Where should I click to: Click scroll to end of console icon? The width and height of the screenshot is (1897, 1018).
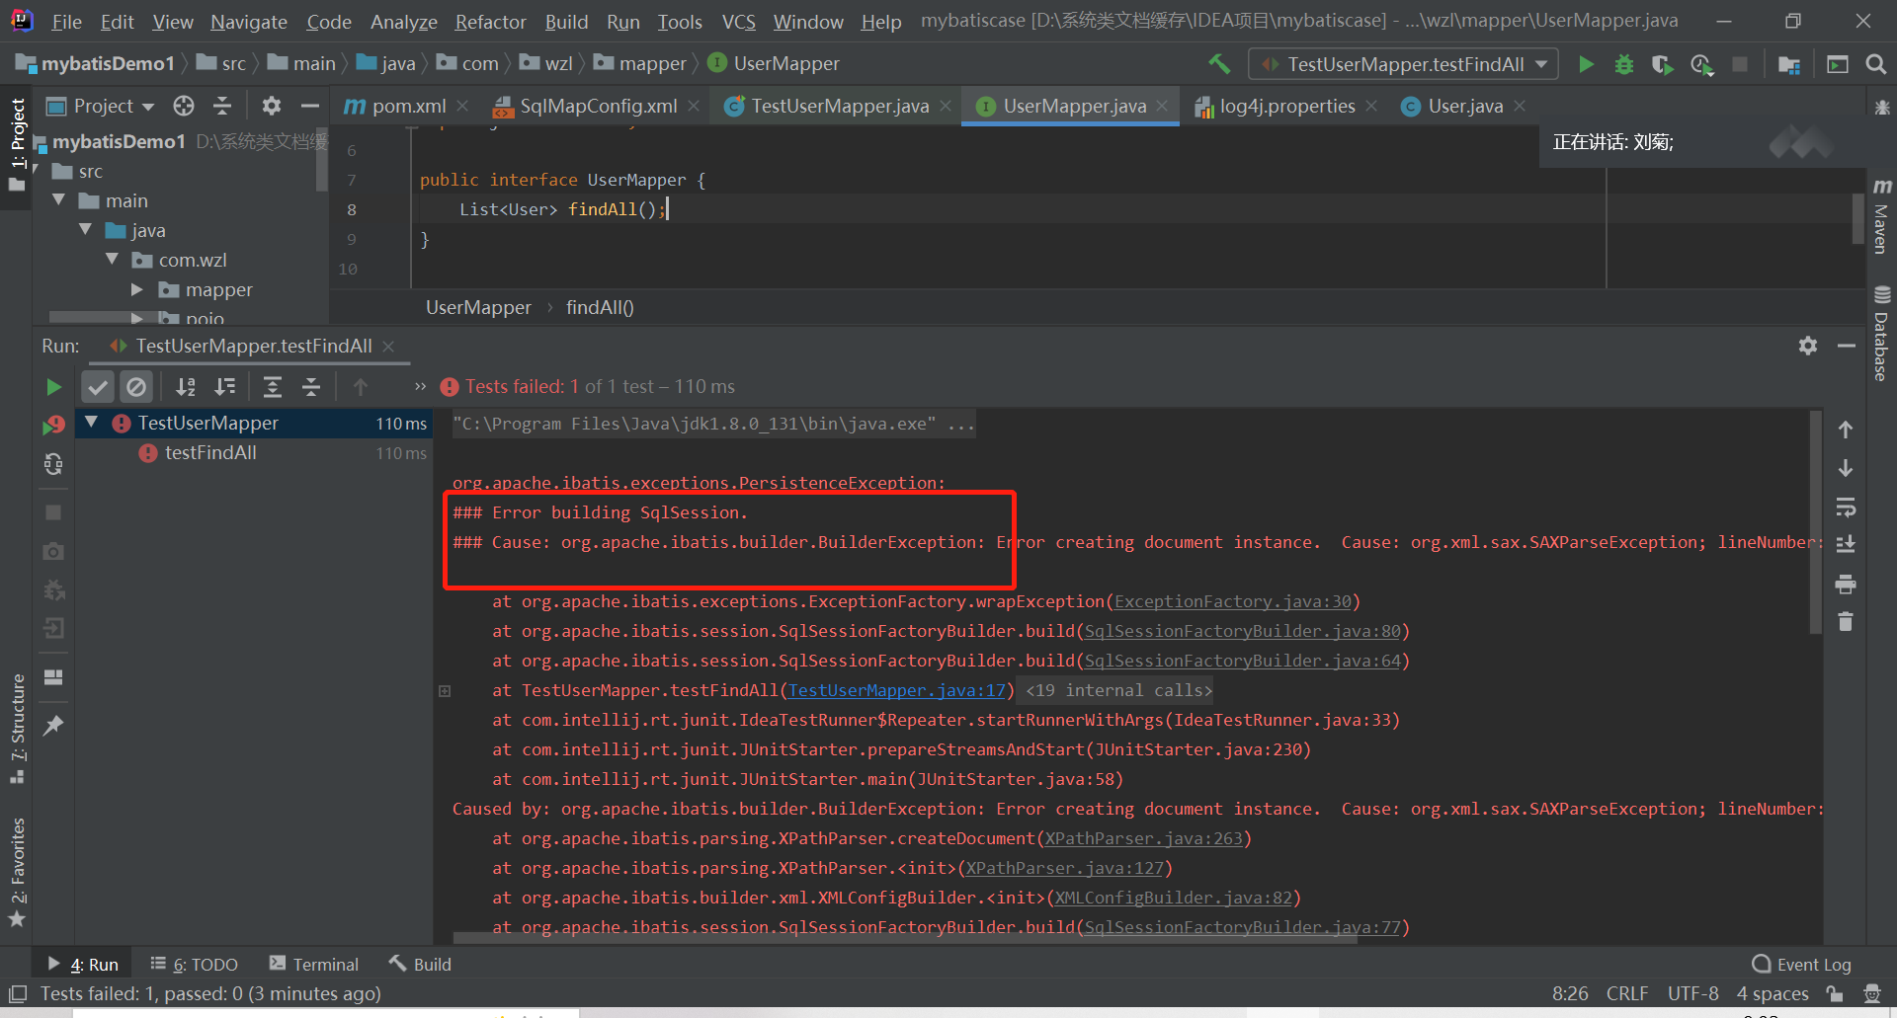(x=1846, y=545)
